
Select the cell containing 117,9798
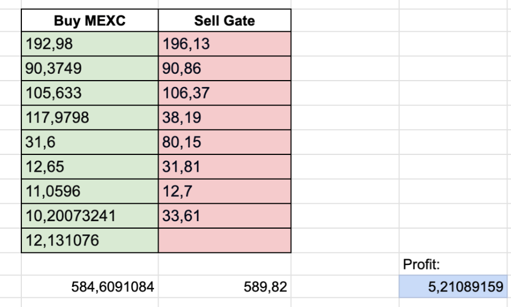coord(89,118)
